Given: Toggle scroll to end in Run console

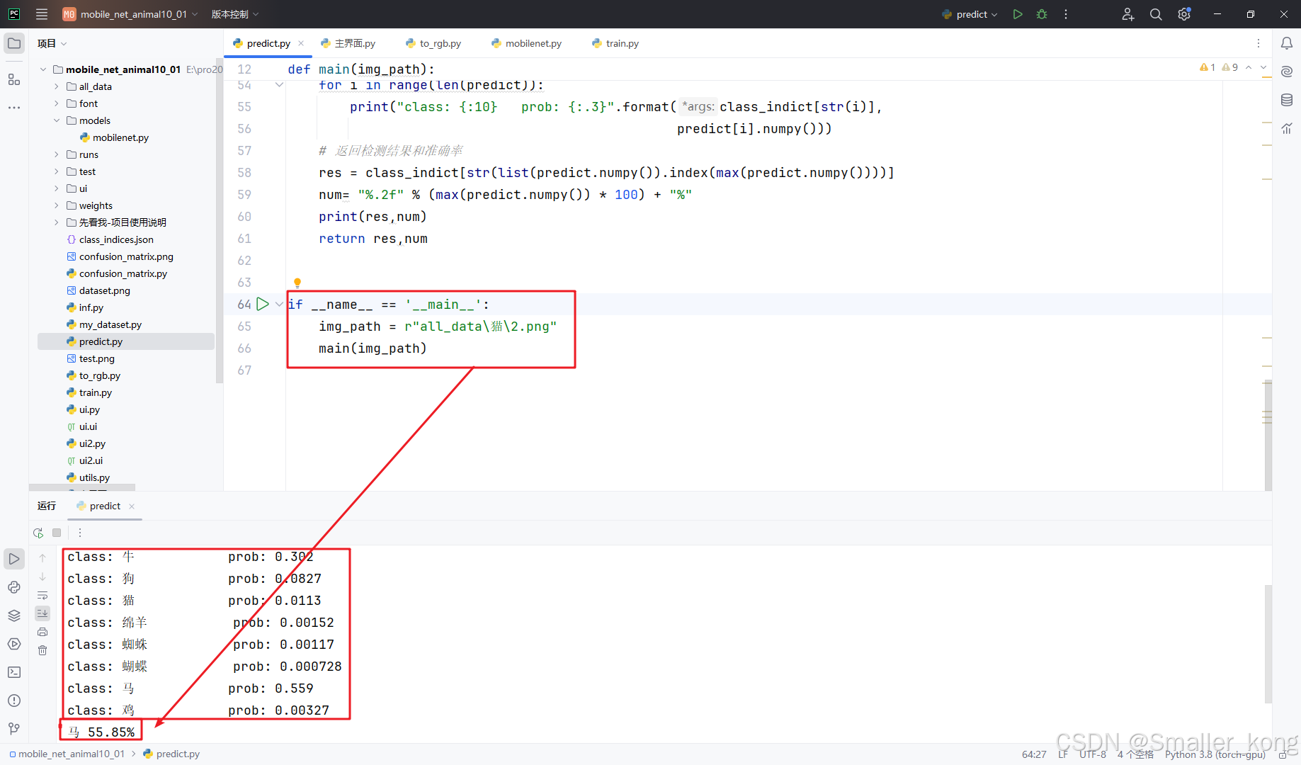Looking at the screenshot, I should (42, 613).
